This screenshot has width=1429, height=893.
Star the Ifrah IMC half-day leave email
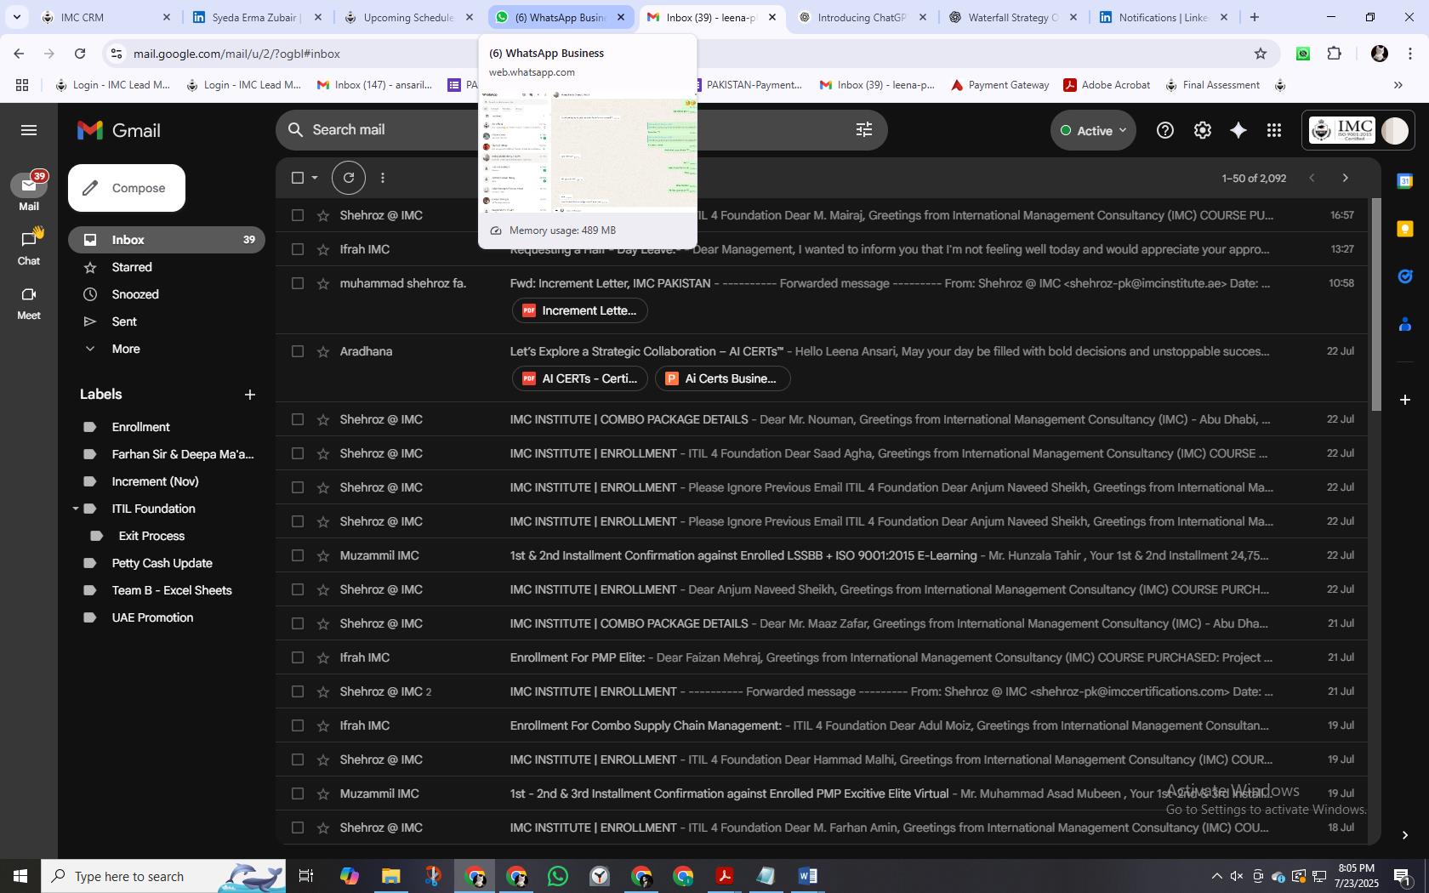point(323,249)
